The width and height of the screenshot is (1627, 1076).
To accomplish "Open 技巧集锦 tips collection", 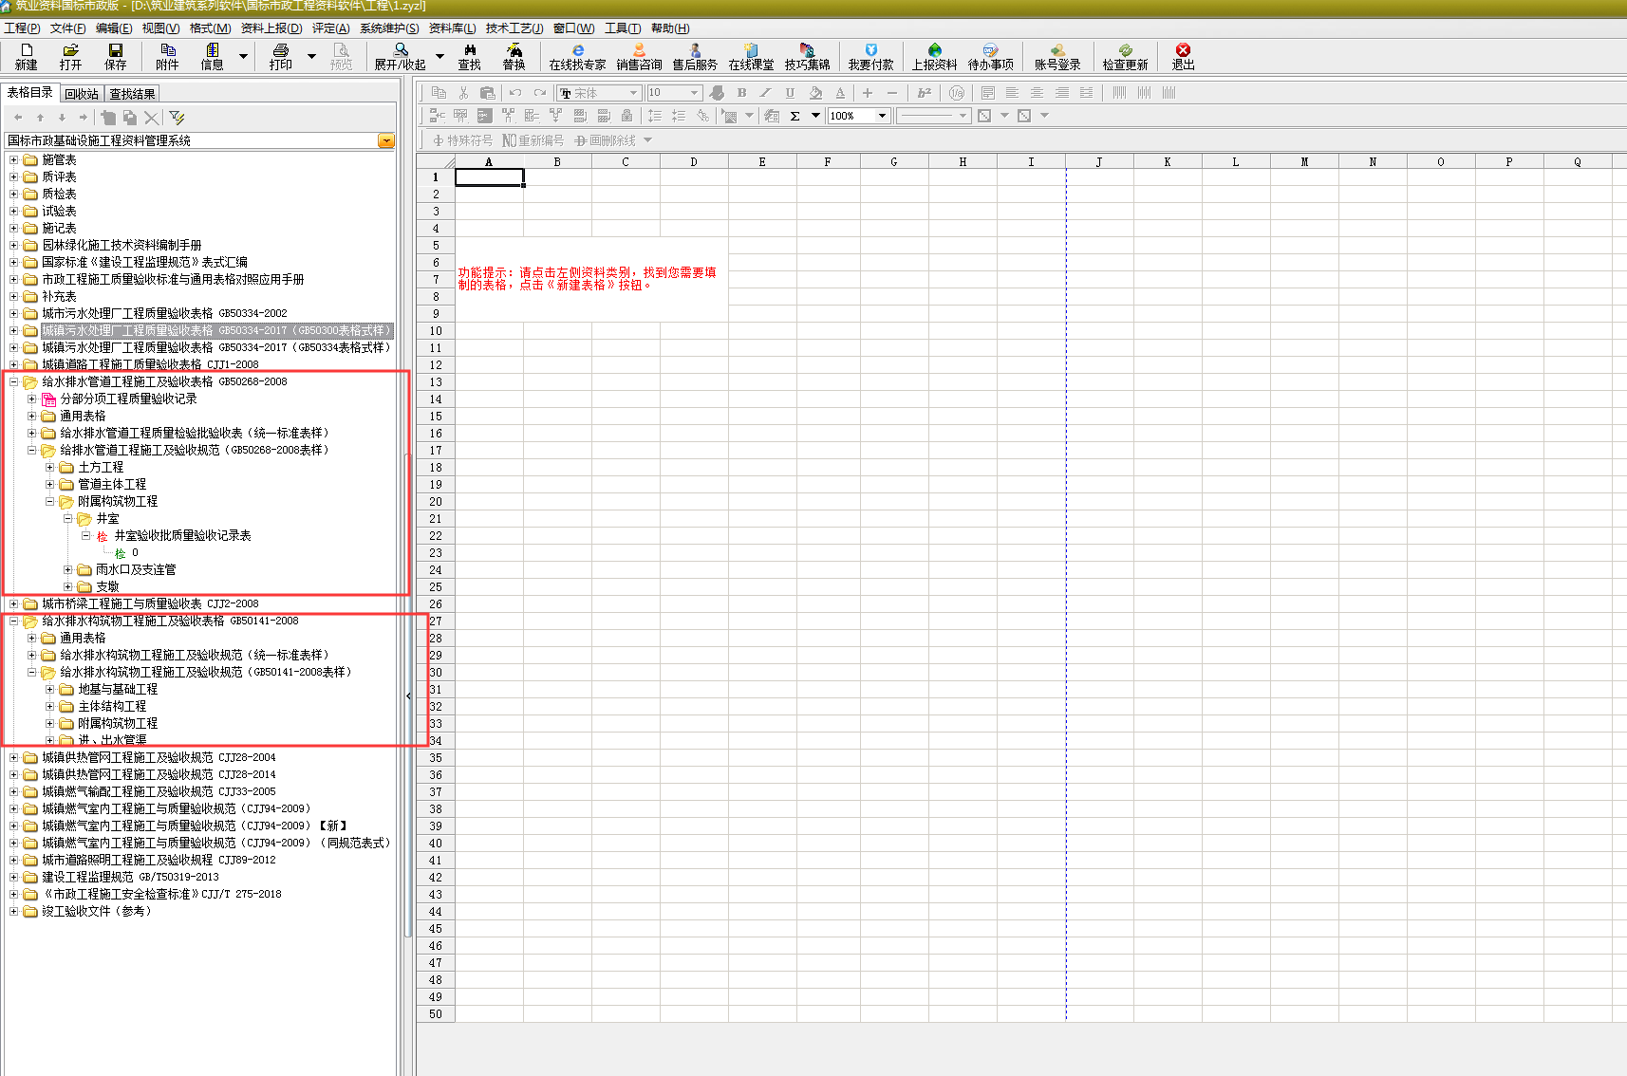I will pyautogui.click(x=807, y=56).
